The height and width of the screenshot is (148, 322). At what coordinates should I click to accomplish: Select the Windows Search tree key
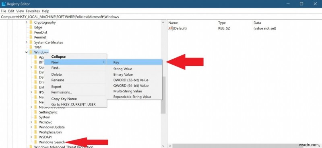click(x=52, y=142)
